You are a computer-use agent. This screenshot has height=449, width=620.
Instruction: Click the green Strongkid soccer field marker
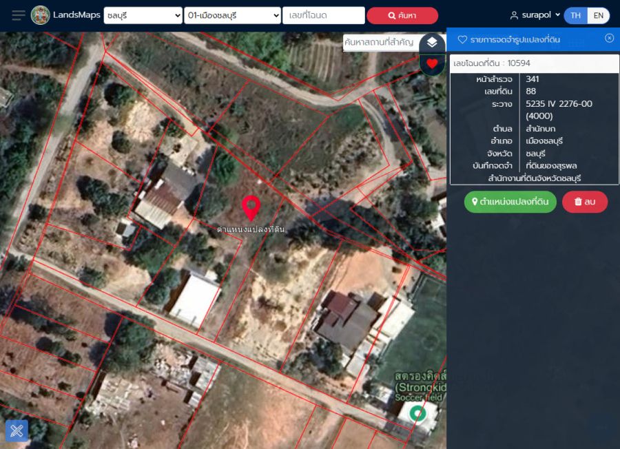pyautogui.click(x=417, y=413)
